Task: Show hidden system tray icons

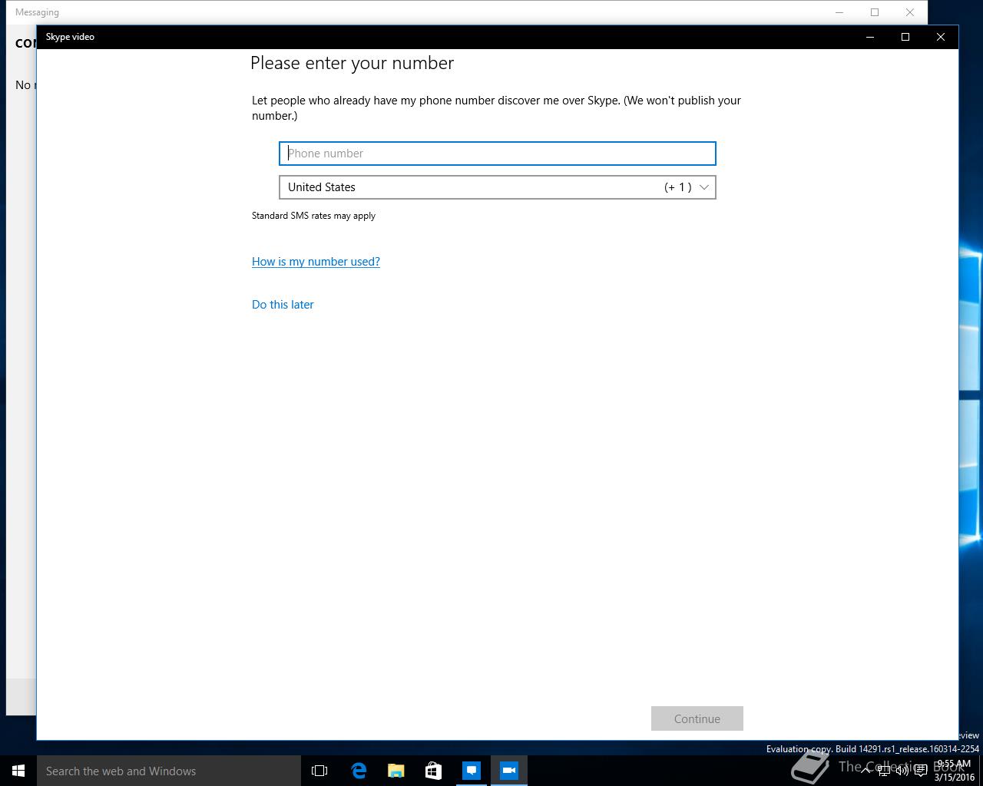Action: click(x=866, y=771)
